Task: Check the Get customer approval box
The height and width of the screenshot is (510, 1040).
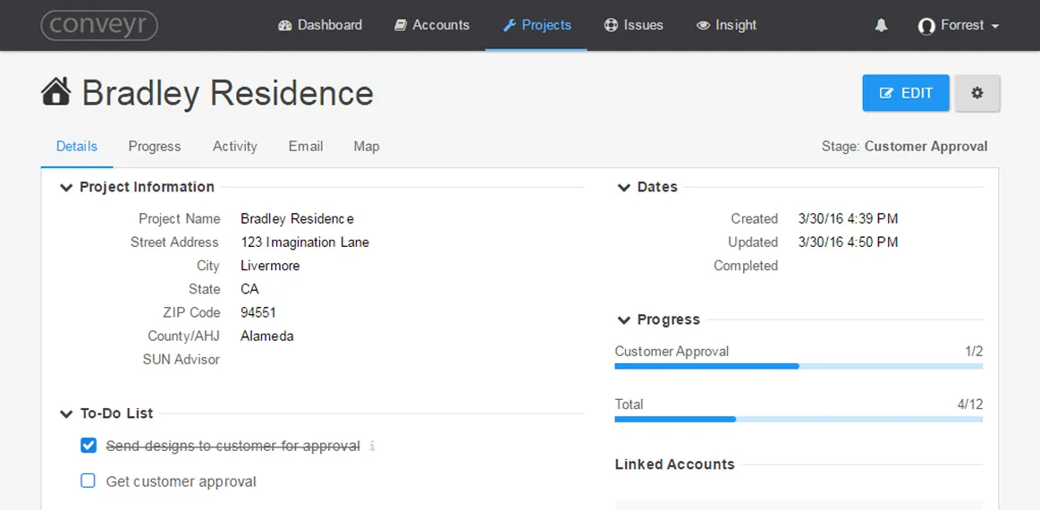Action: pyautogui.click(x=88, y=481)
